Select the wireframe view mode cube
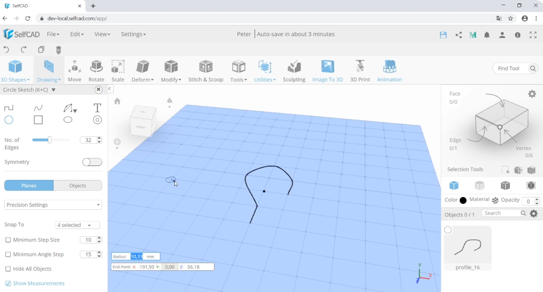Screen dimensions: 543x292 pyautogui.click(x=480, y=185)
